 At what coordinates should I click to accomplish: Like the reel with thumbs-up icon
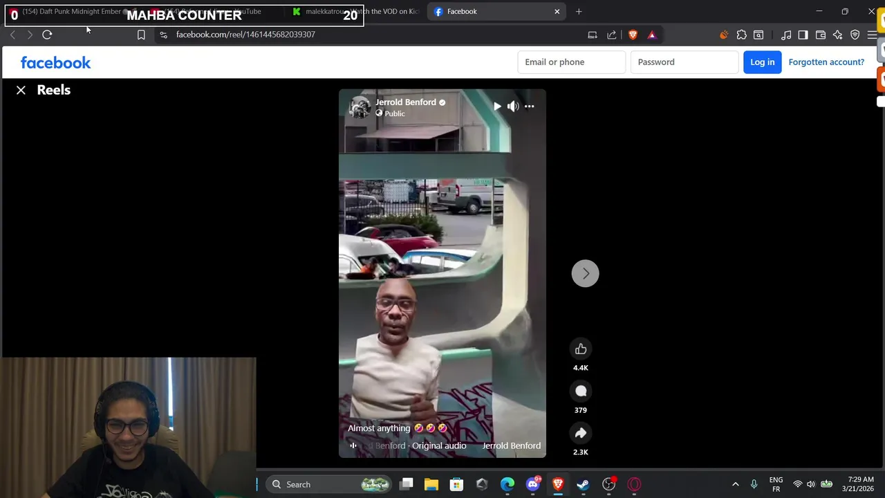(x=581, y=349)
